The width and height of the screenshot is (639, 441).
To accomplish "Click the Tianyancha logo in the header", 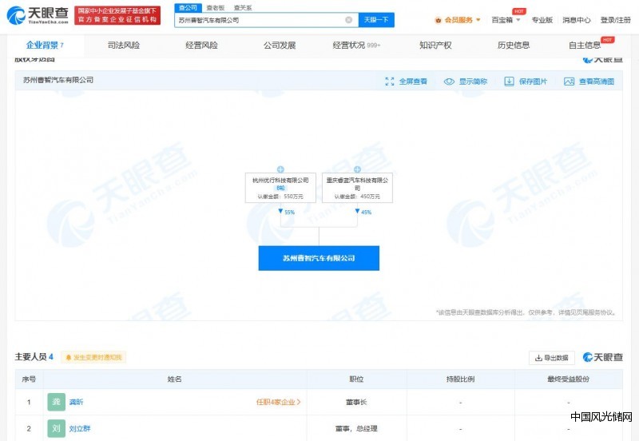I will (x=38, y=15).
